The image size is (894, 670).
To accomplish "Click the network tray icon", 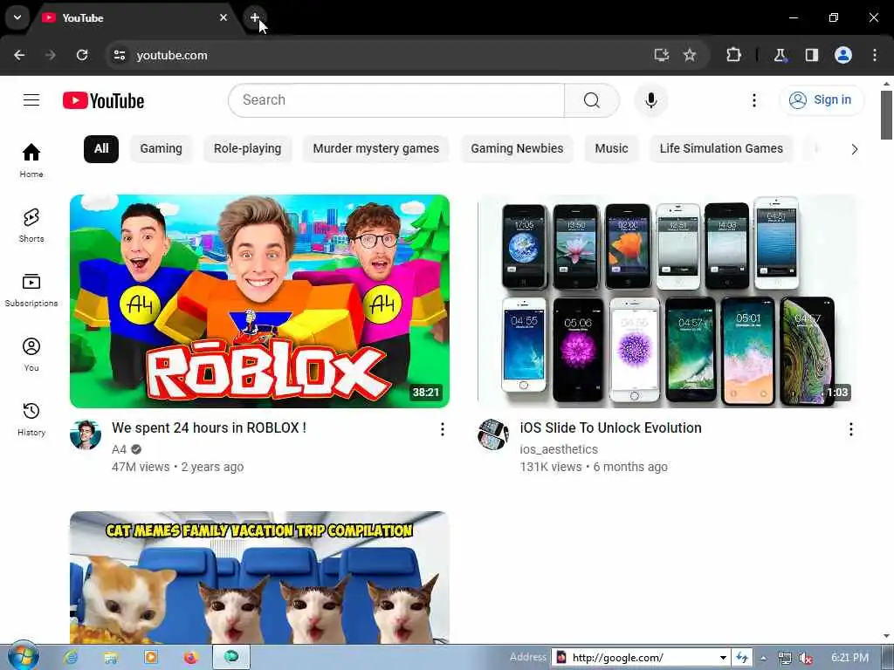I will (x=785, y=658).
